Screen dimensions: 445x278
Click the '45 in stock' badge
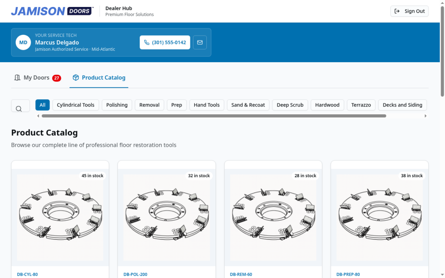pyautogui.click(x=92, y=175)
